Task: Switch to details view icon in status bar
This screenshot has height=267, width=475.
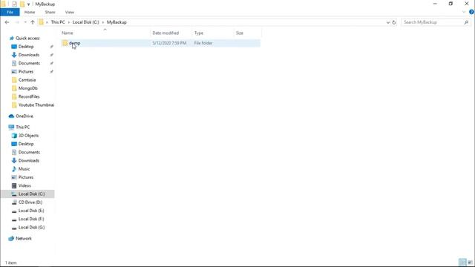Action: coord(462,262)
